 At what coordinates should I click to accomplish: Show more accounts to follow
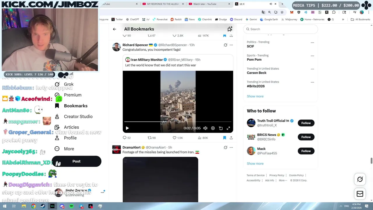click(x=255, y=164)
